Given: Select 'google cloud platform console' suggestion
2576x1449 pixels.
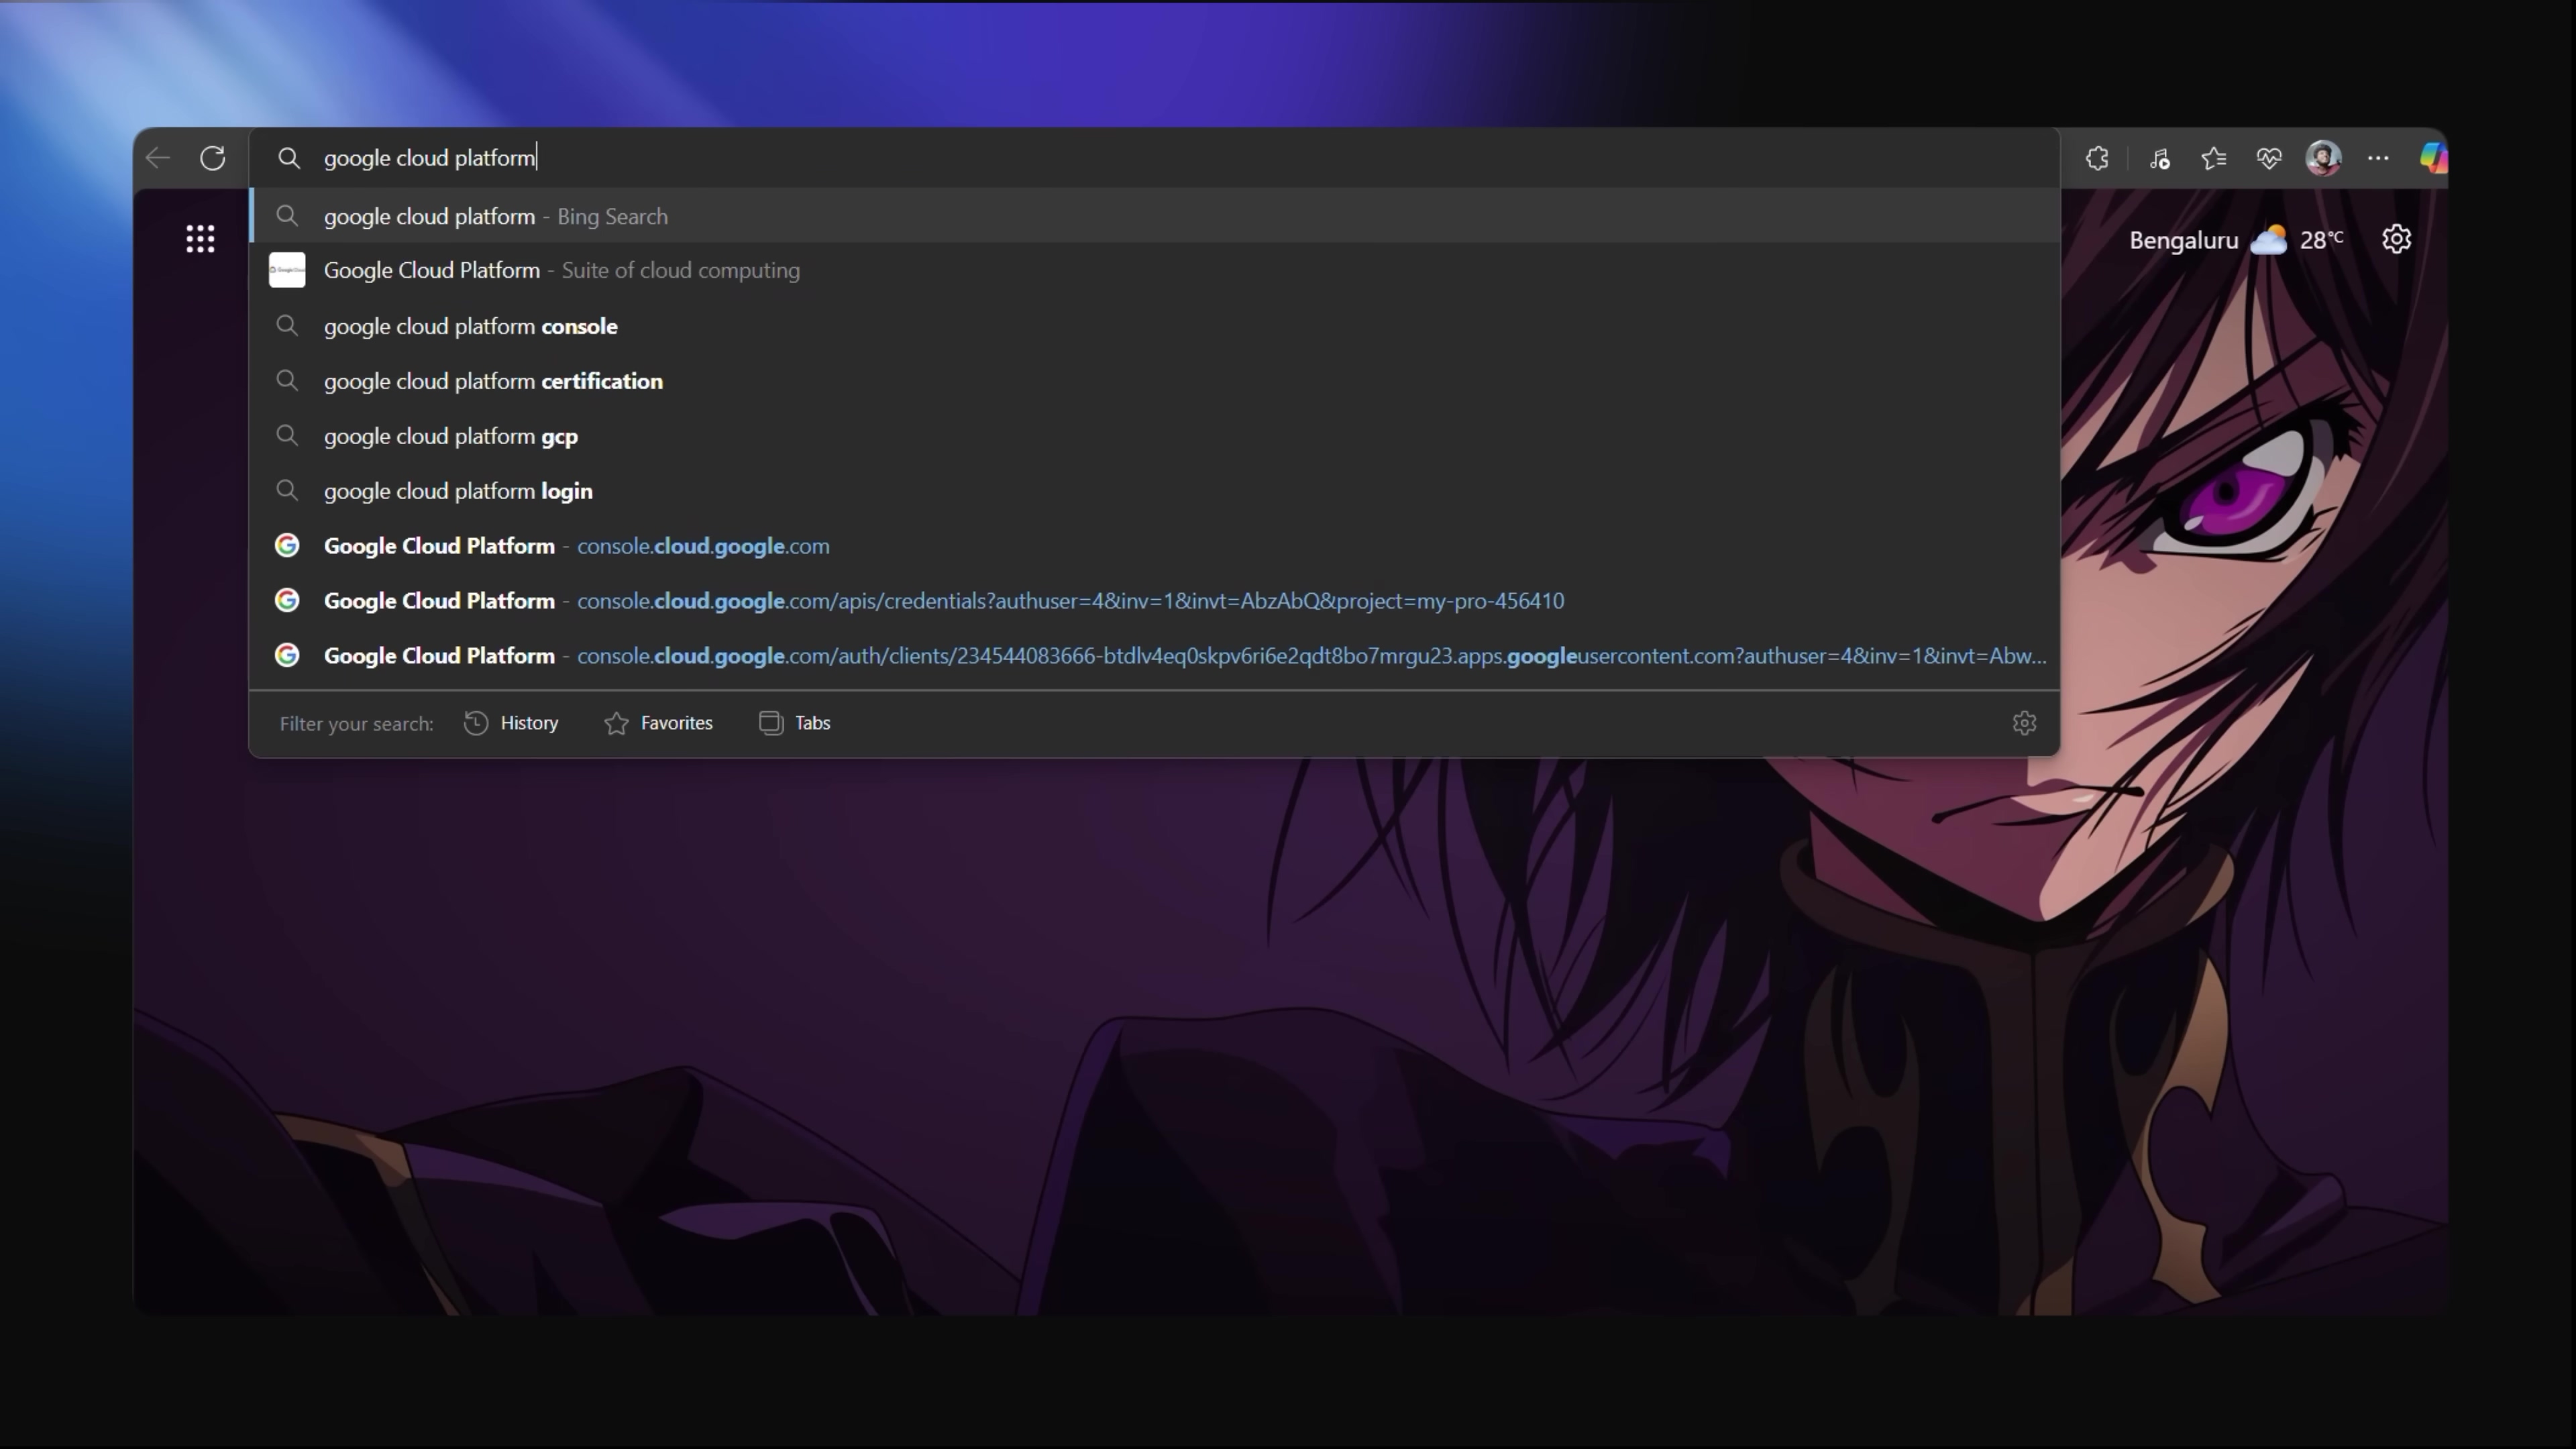Looking at the screenshot, I should pos(1154,326).
